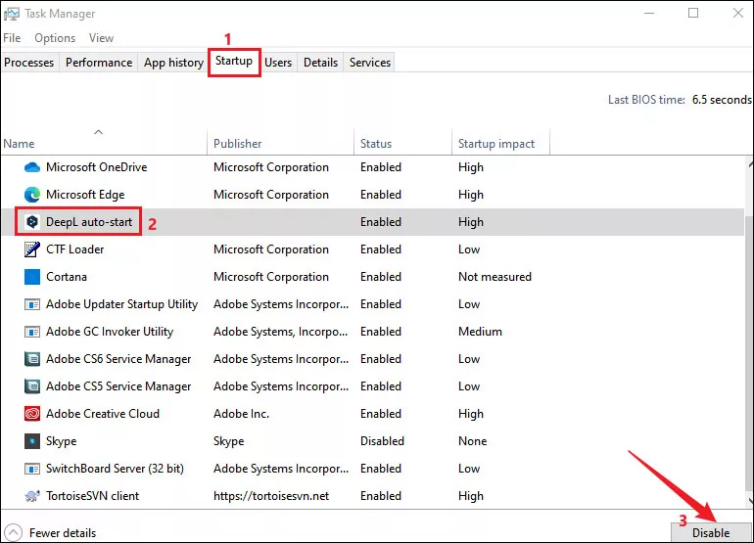This screenshot has height=543, width=754.
Task: Click the Not measured impact for Cortana
Action: 495,277
